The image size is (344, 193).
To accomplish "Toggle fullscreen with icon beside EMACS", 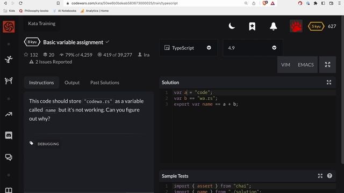I will click(x=327, y=64).
